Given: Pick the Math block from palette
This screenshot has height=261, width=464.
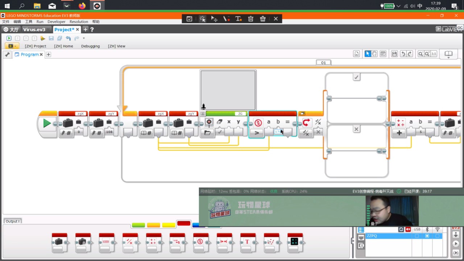Looking at the screenshot, I should click(154, 243).
